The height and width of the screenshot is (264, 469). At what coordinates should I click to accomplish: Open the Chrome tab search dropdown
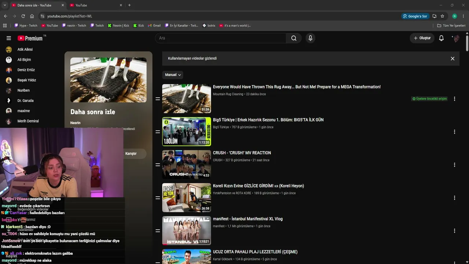pyautogui.click(x=5, y=5)
